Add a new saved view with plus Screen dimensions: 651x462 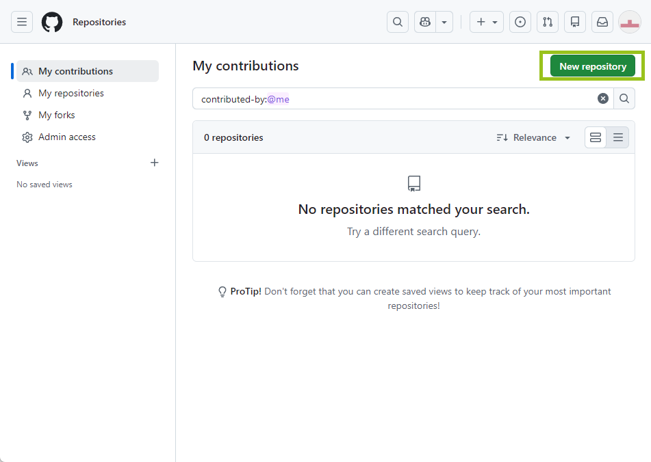[x=155, y=163]
